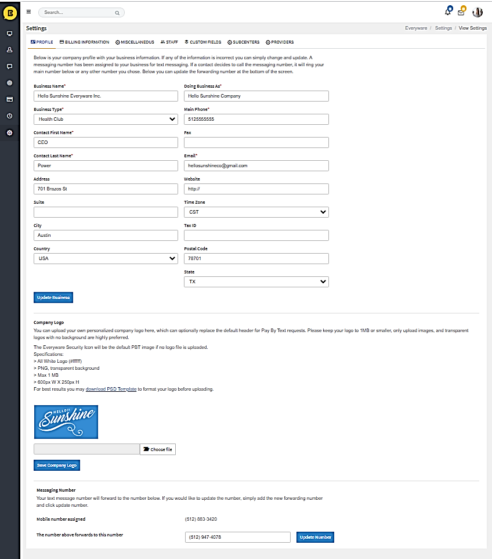Click the Email field

(256, 165)
